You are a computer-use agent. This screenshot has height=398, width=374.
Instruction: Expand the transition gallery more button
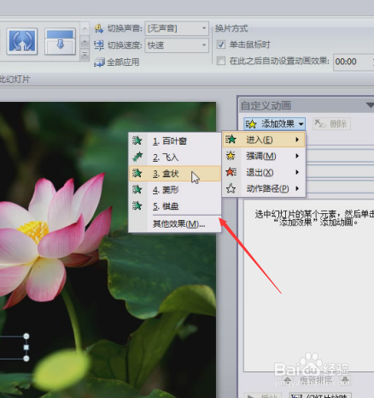[85, 55]
